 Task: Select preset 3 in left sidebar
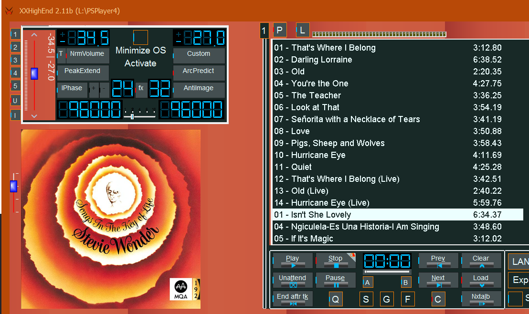pyautogui.click(x=15, y=61)
